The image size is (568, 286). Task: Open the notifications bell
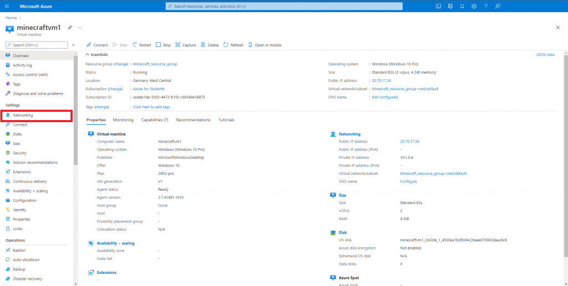(x=462, y=6)
